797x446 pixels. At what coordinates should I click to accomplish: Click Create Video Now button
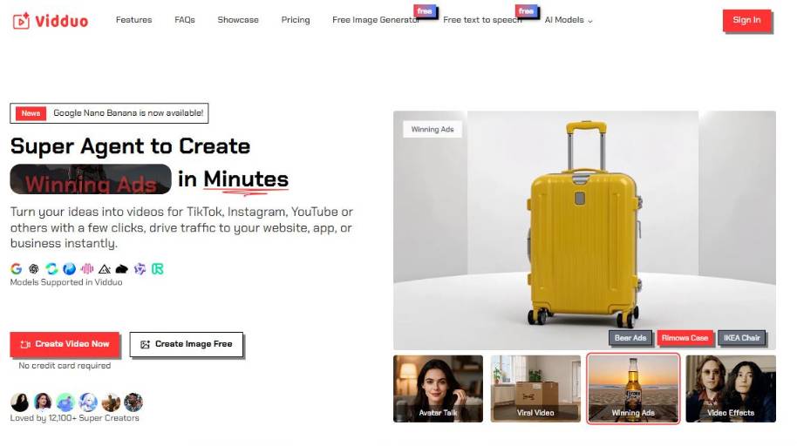[x=65, y=344]
